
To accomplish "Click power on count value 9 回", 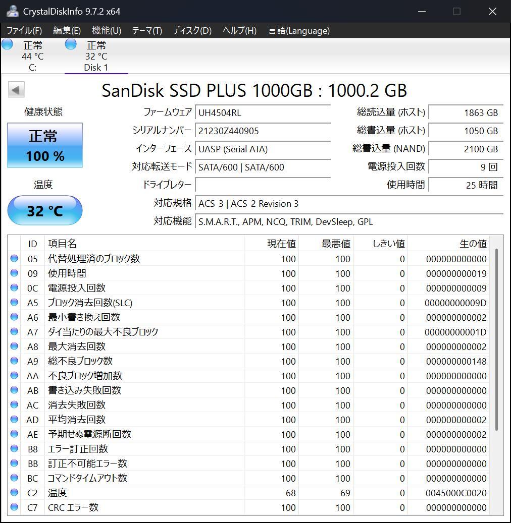I will click(x=466, y=167).
